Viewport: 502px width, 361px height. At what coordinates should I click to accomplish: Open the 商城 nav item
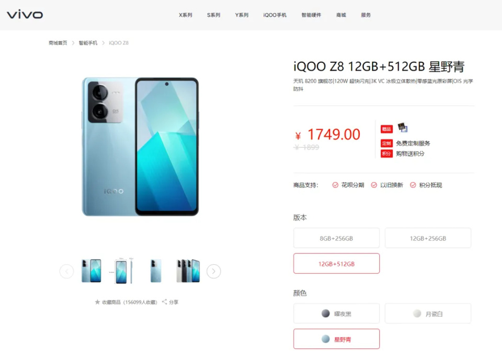tap(341, 15)
